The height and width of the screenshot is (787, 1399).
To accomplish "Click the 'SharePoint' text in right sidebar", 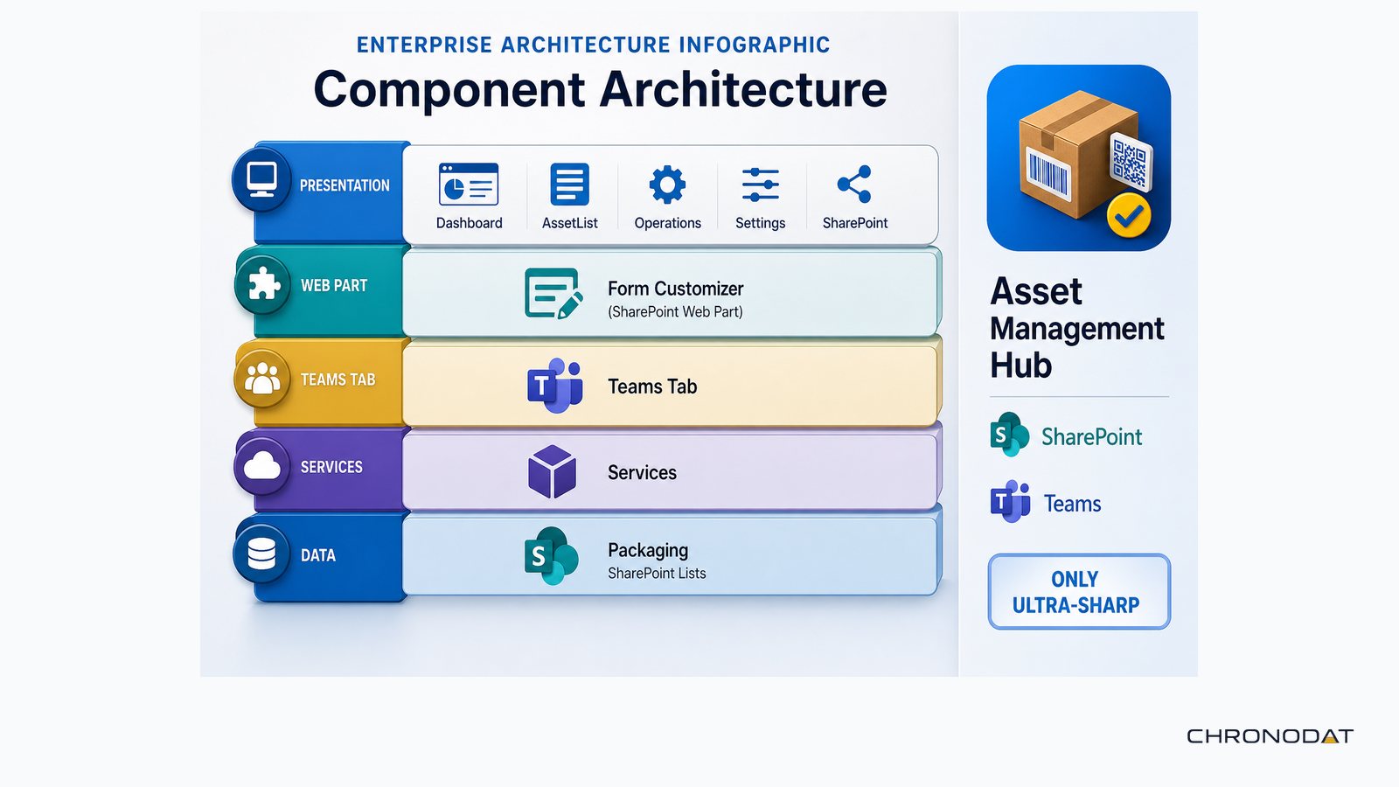I will pos(1091,436).
